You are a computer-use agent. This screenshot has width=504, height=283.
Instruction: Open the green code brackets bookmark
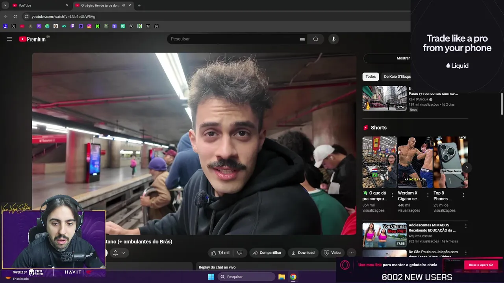[64, 26]
